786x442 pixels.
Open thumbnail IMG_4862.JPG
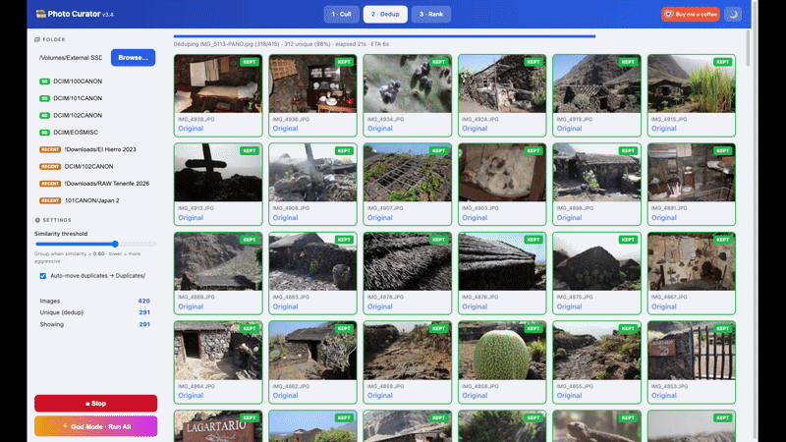click(312, 351)
